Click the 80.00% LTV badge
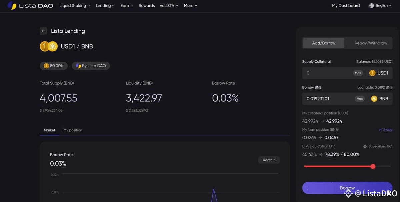 click(x=54, y=66)
